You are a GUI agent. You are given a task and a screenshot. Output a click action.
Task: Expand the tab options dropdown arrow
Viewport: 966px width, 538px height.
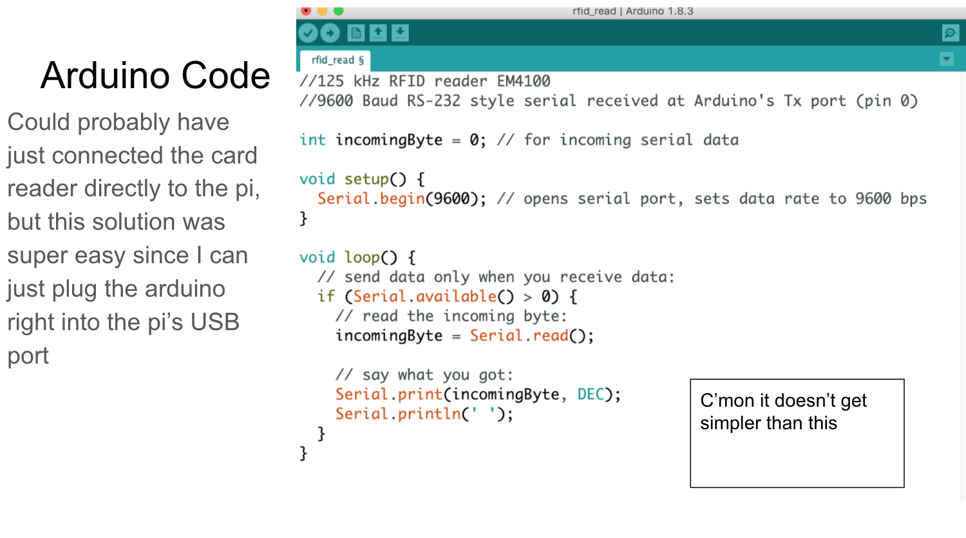[x=947, y=59]
